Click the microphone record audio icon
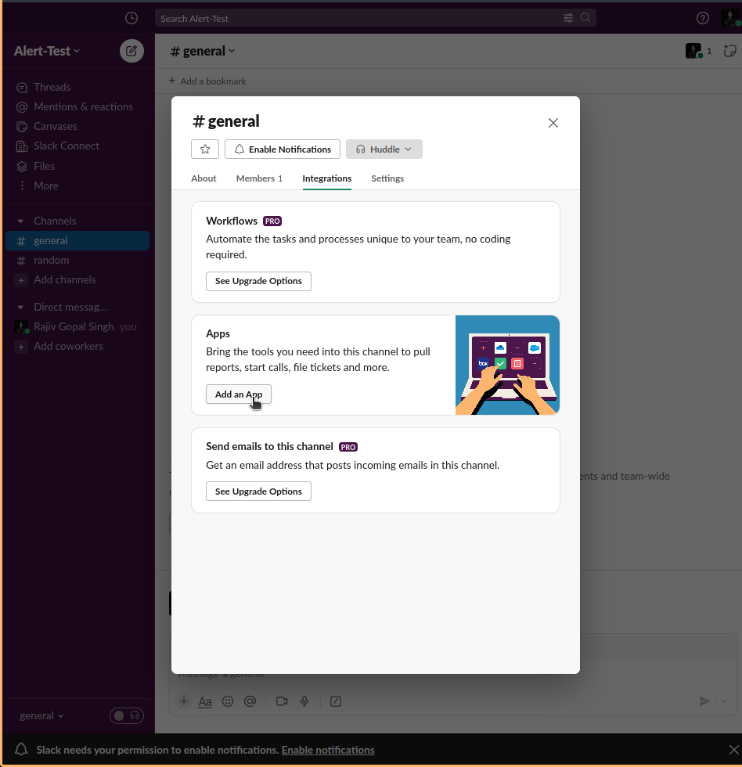This screenshot has height=767, width=742. pyautogui.click(x=305, y=701)
